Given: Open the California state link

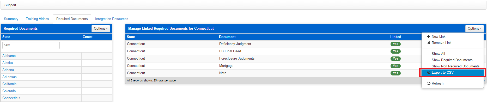Looking at the screenshot, I should [9, 84].
